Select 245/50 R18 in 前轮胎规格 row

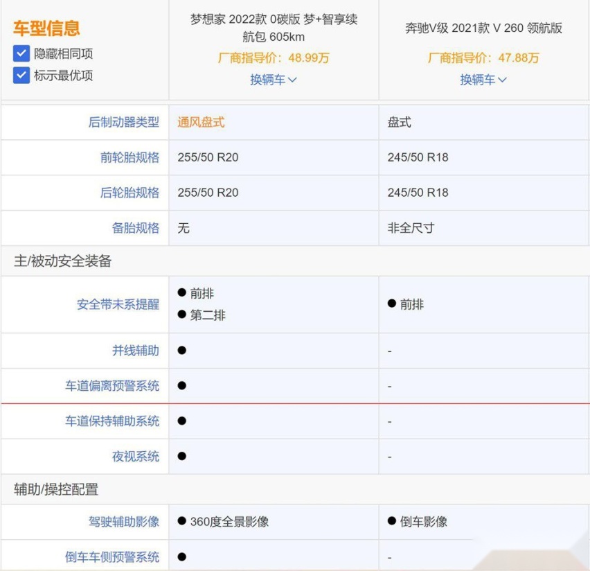point(418,157)
